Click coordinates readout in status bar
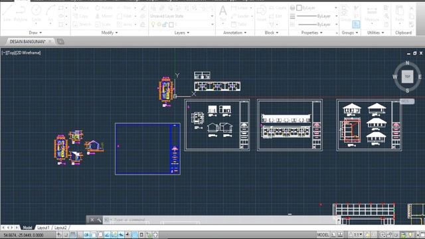Image resolution: width=425 pixels, height=239 pixels. pyautogui.click(x=24, y=235)
